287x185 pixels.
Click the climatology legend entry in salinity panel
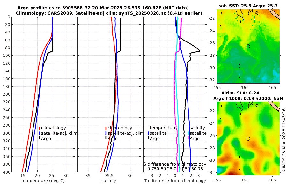coord(119,128)
